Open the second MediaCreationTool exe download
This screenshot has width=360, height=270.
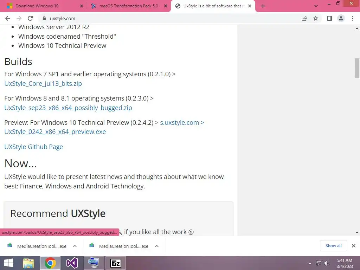pyautogui.click(x=123, y=246)
